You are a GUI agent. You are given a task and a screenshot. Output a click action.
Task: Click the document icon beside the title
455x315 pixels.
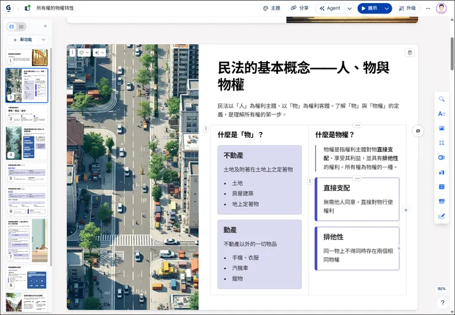pyautogui.click(x=28, y=8)
